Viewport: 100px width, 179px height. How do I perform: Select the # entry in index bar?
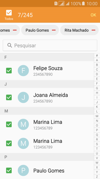coord(97,56)
